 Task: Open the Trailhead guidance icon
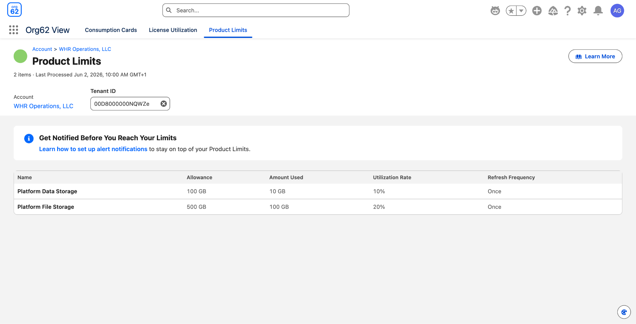coord(553,11)
